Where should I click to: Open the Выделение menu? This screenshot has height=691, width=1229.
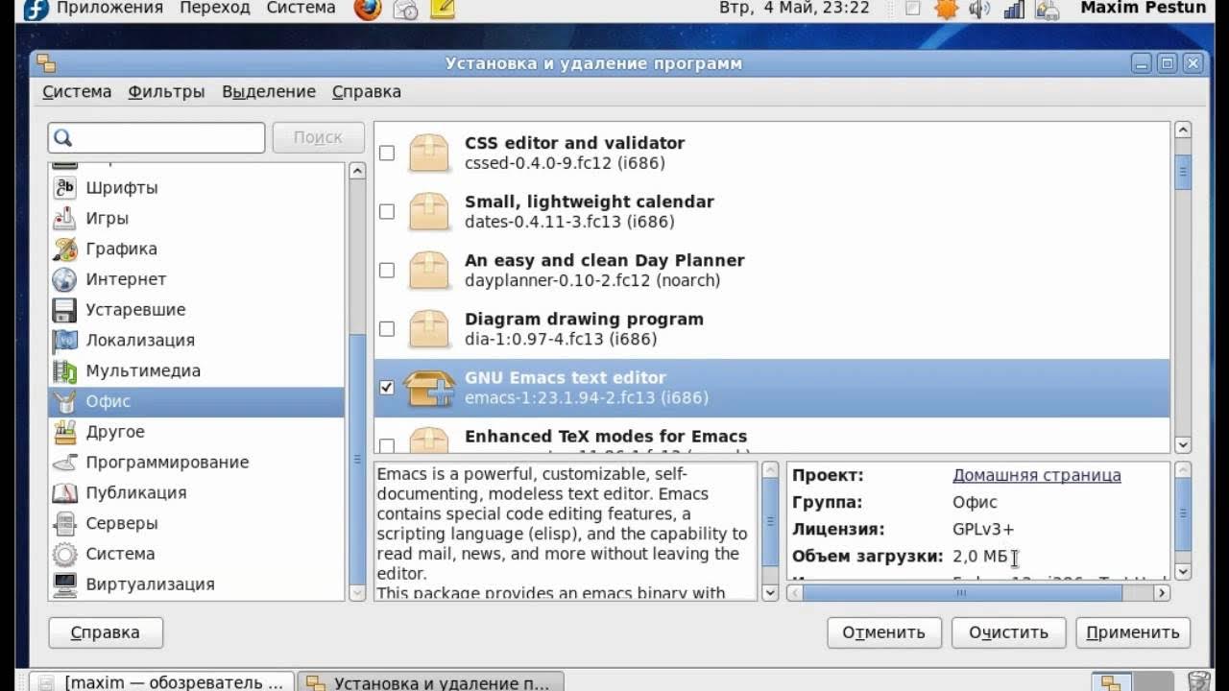coord(269,92)
